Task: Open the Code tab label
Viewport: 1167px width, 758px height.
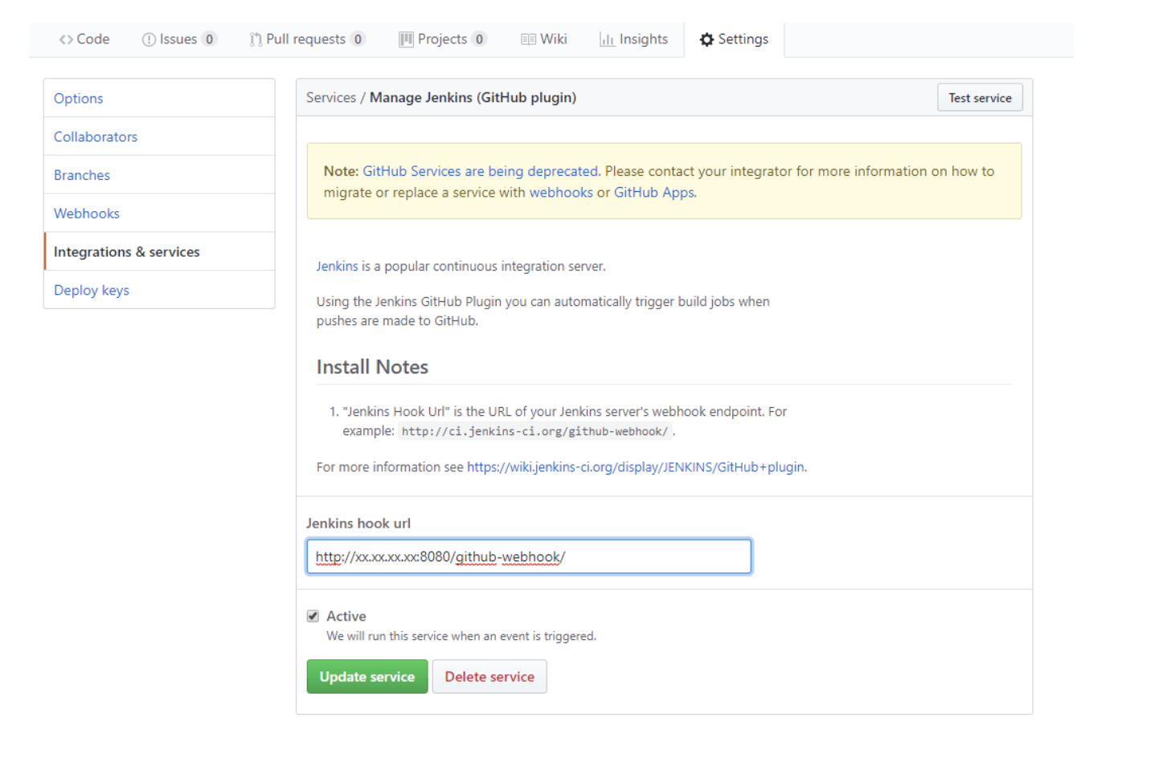Action: [x=93, y=39]
